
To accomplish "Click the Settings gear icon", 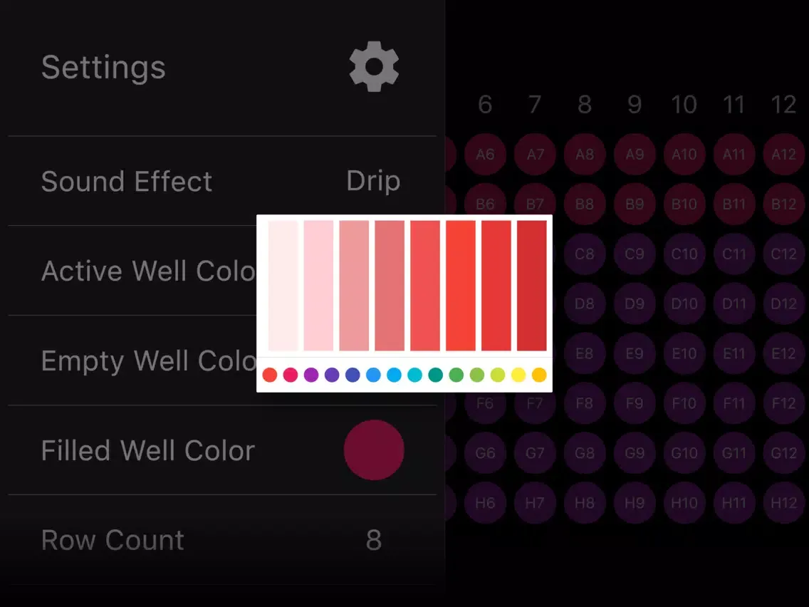I will pyautogui.click(x=374, y=67).
